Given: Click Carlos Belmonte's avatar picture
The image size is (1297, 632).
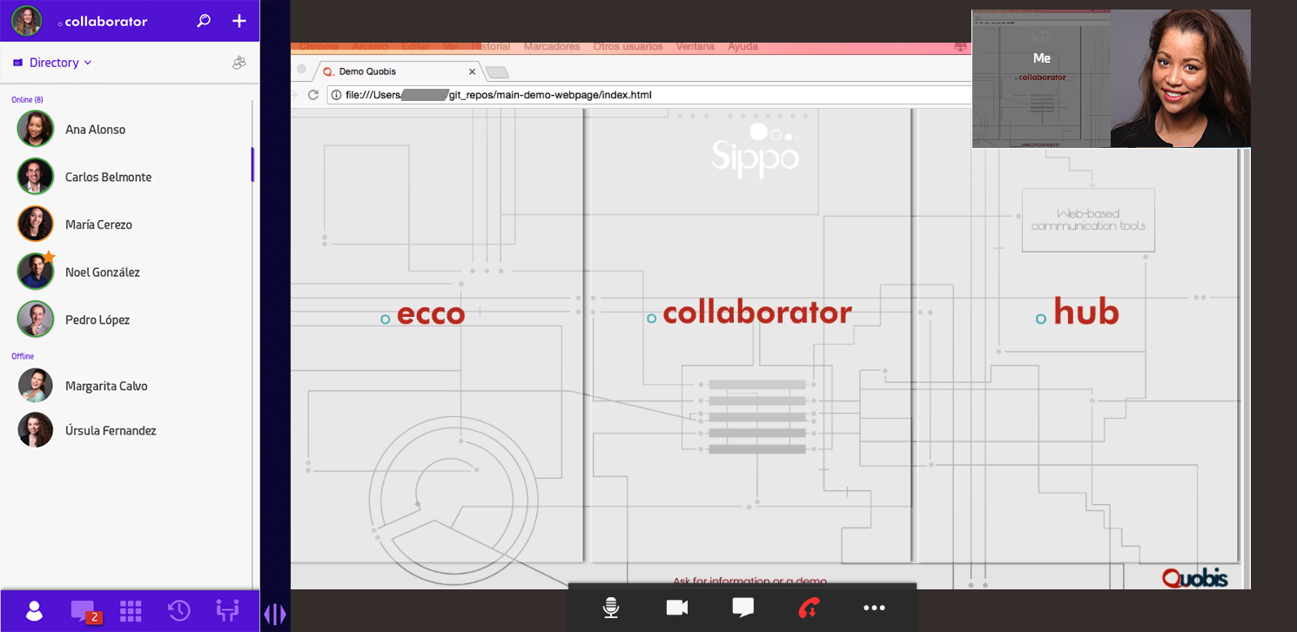Looking at the screenshot, I should pyautogui.click(x=36, y=177).
